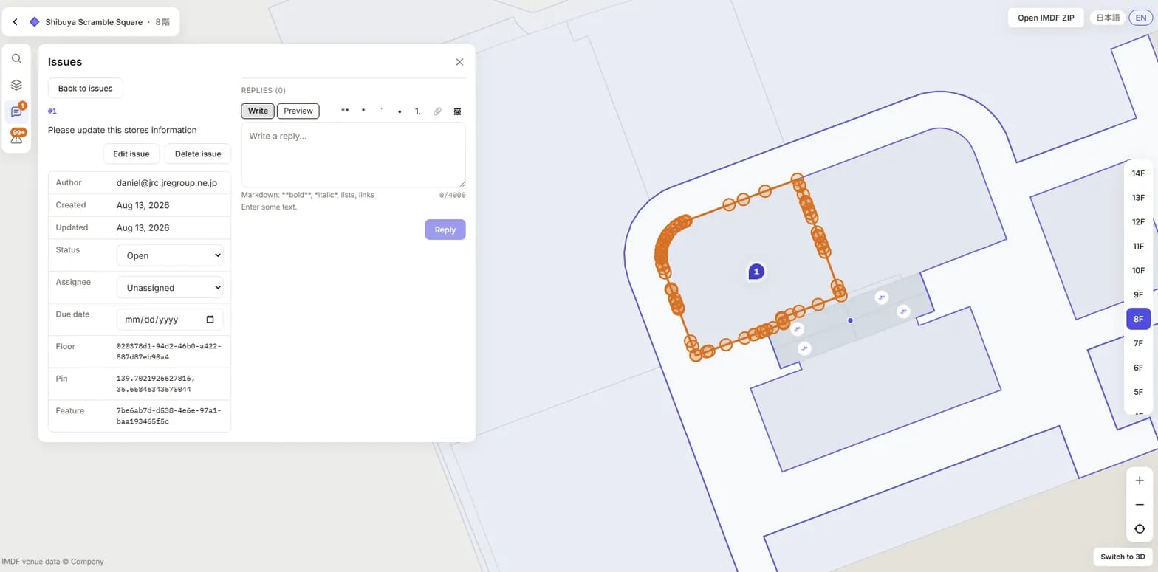Click Edit issue
This screenshot has width=1158, height=572.
[131, 154]
